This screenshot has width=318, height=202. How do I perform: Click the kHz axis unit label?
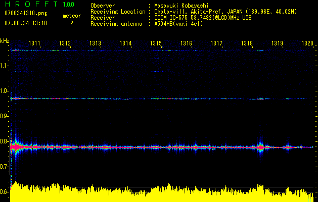click(x=5, y=41)
